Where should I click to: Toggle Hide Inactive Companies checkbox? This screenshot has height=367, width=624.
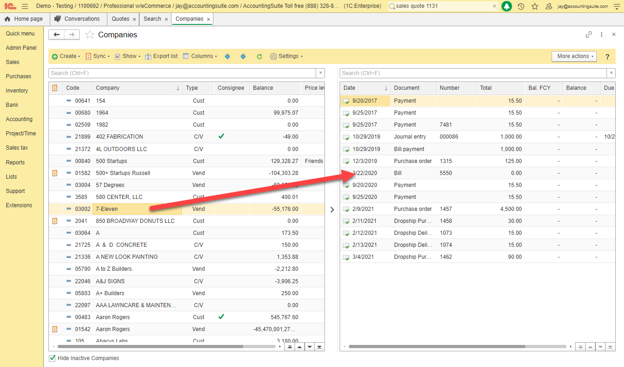pyautogui.click(x=52, y=358)
